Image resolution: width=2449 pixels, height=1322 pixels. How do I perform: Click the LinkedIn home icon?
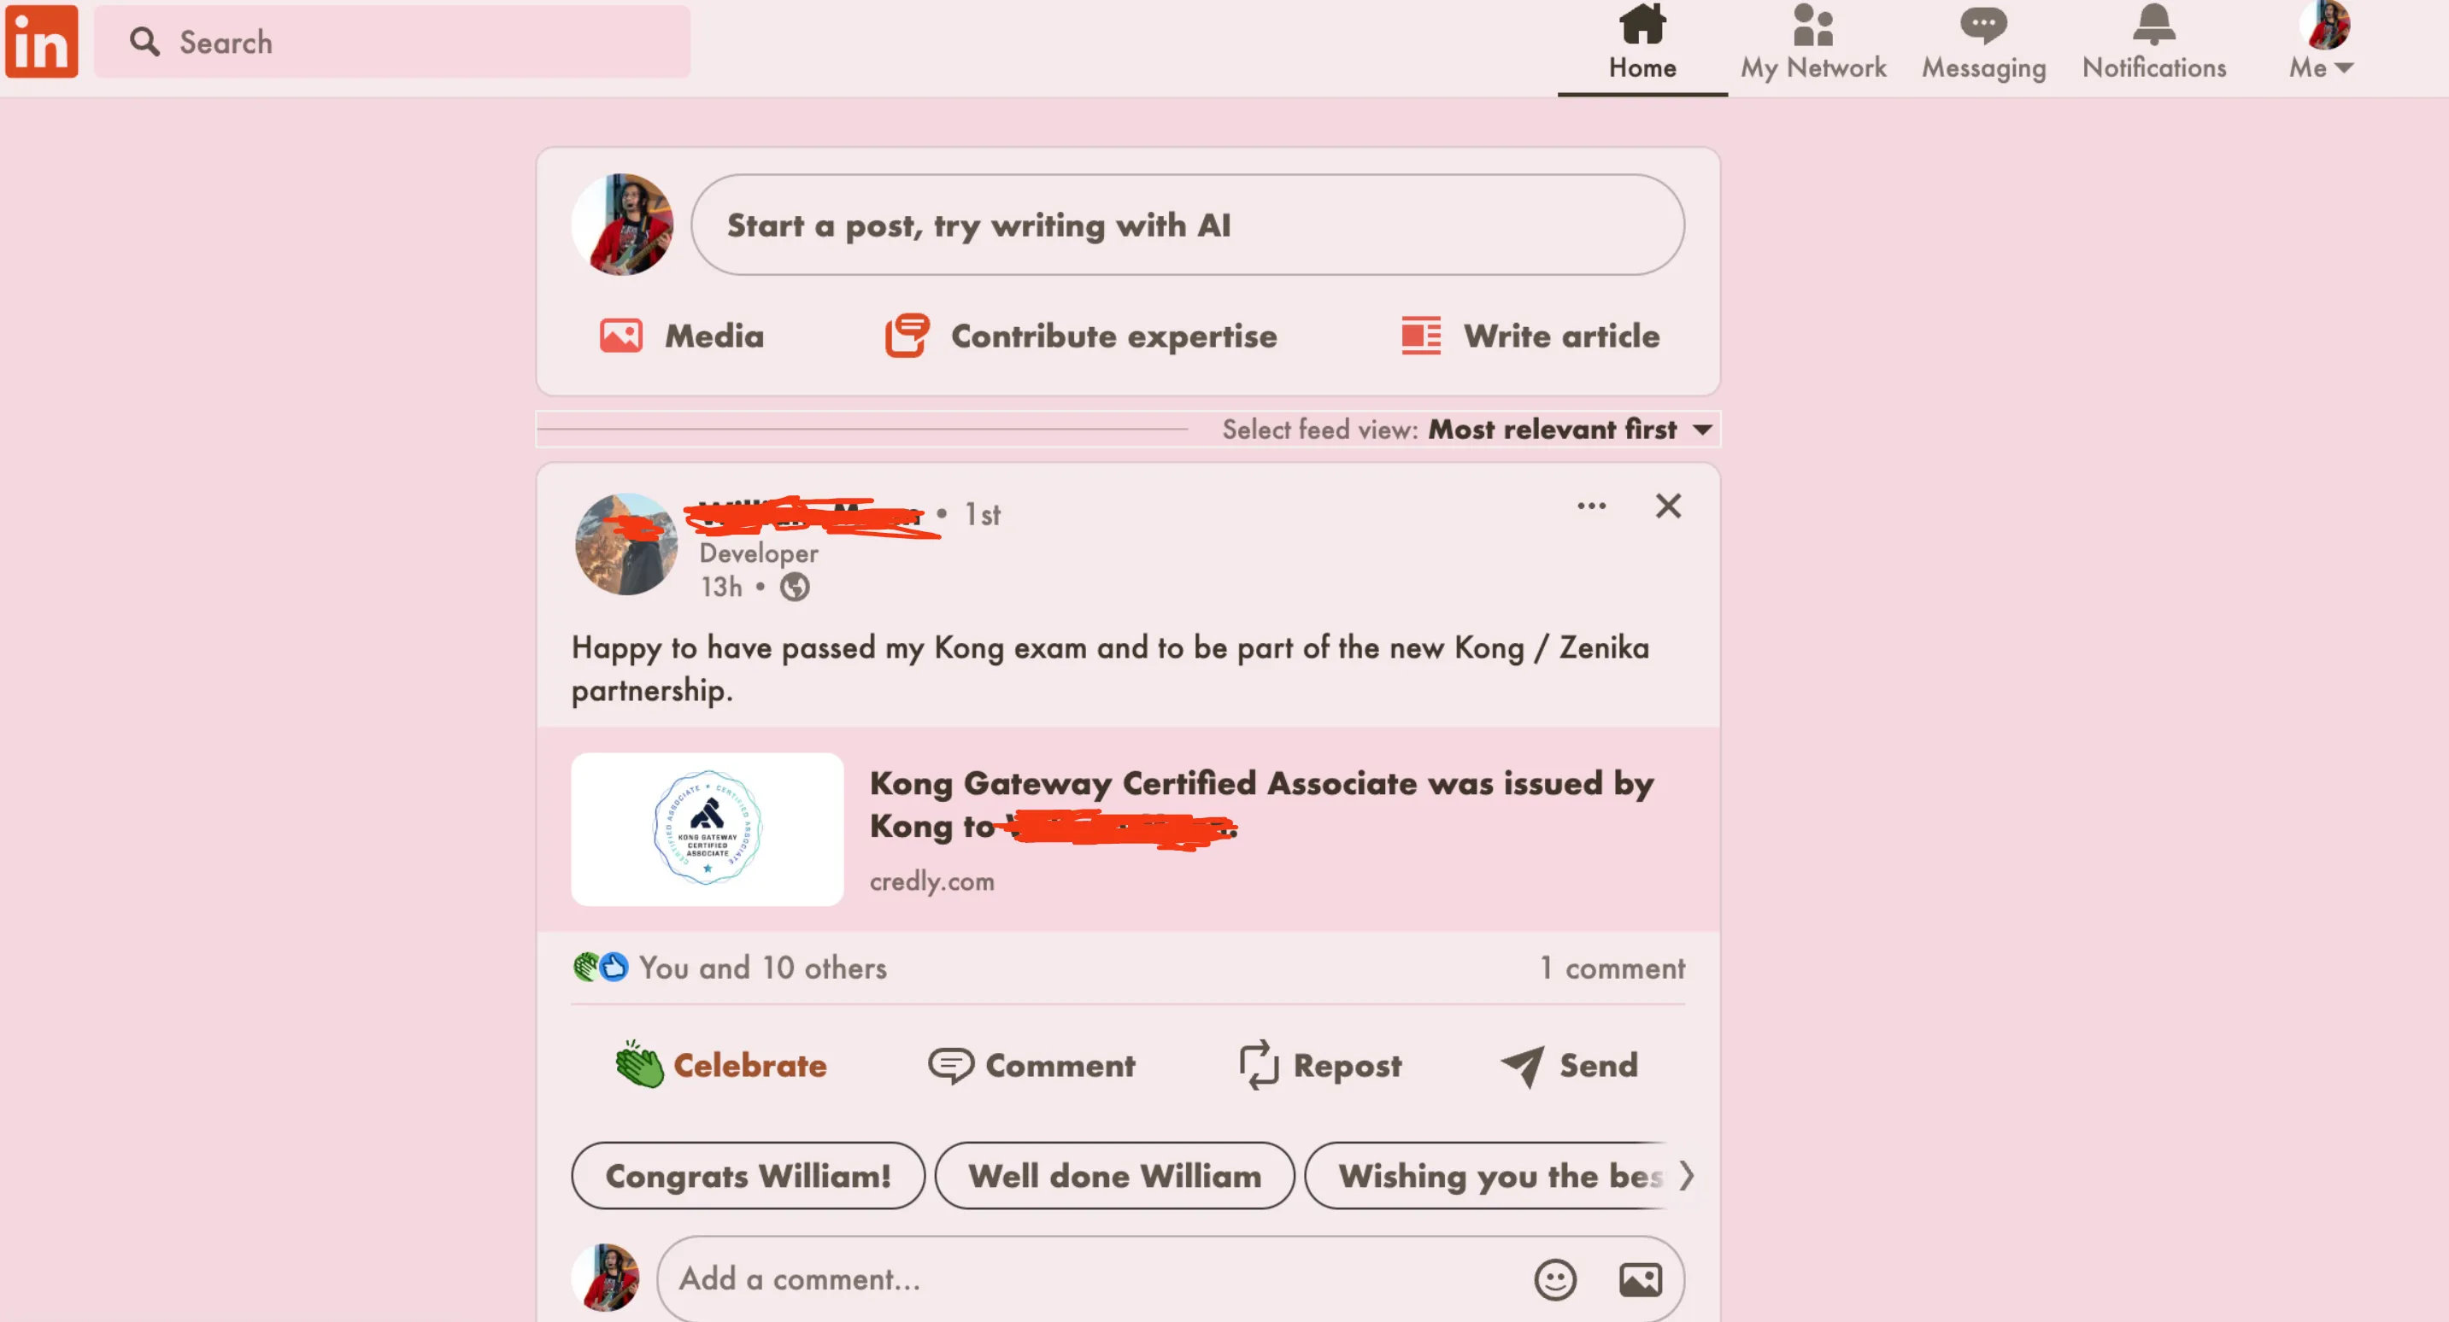[1641, 26]
